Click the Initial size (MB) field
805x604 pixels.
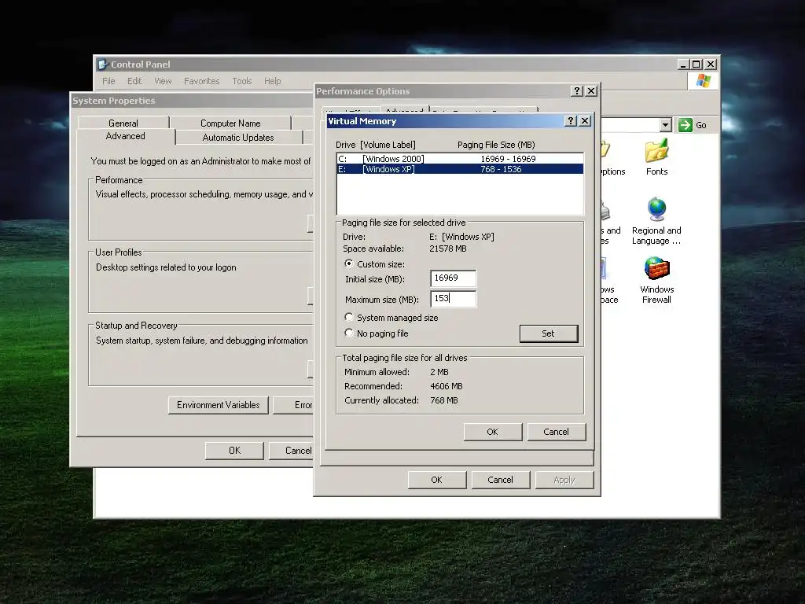click(453, 278)
